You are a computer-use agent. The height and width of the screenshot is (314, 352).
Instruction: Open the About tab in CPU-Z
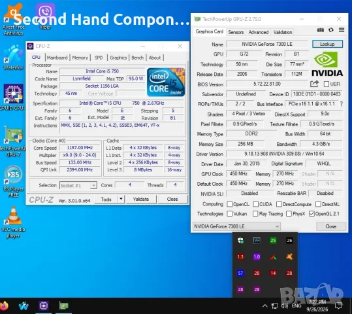(x=155, y=58)
